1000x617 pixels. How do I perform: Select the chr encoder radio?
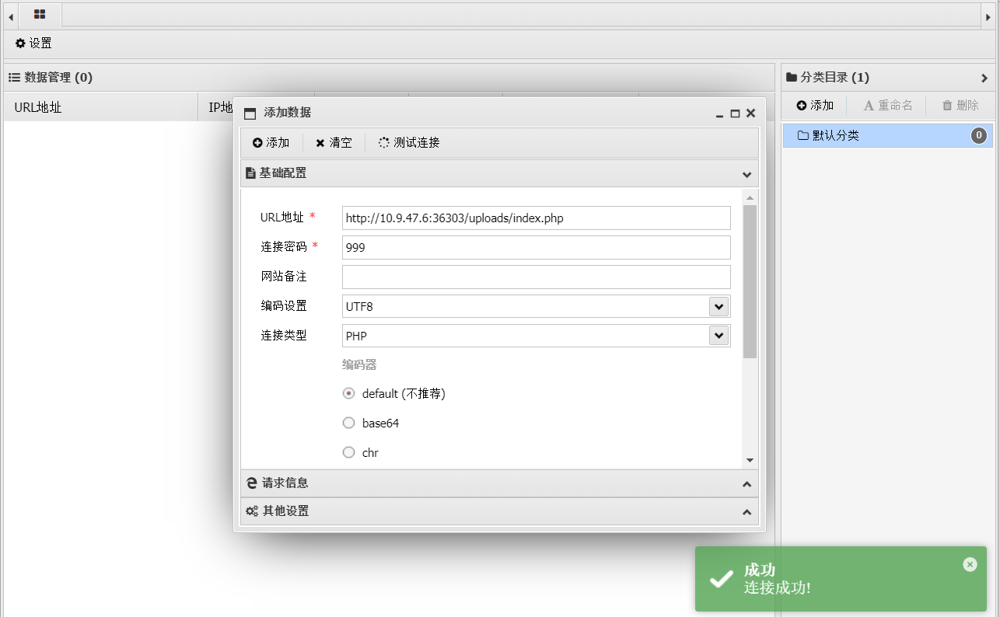pos(348,452)
